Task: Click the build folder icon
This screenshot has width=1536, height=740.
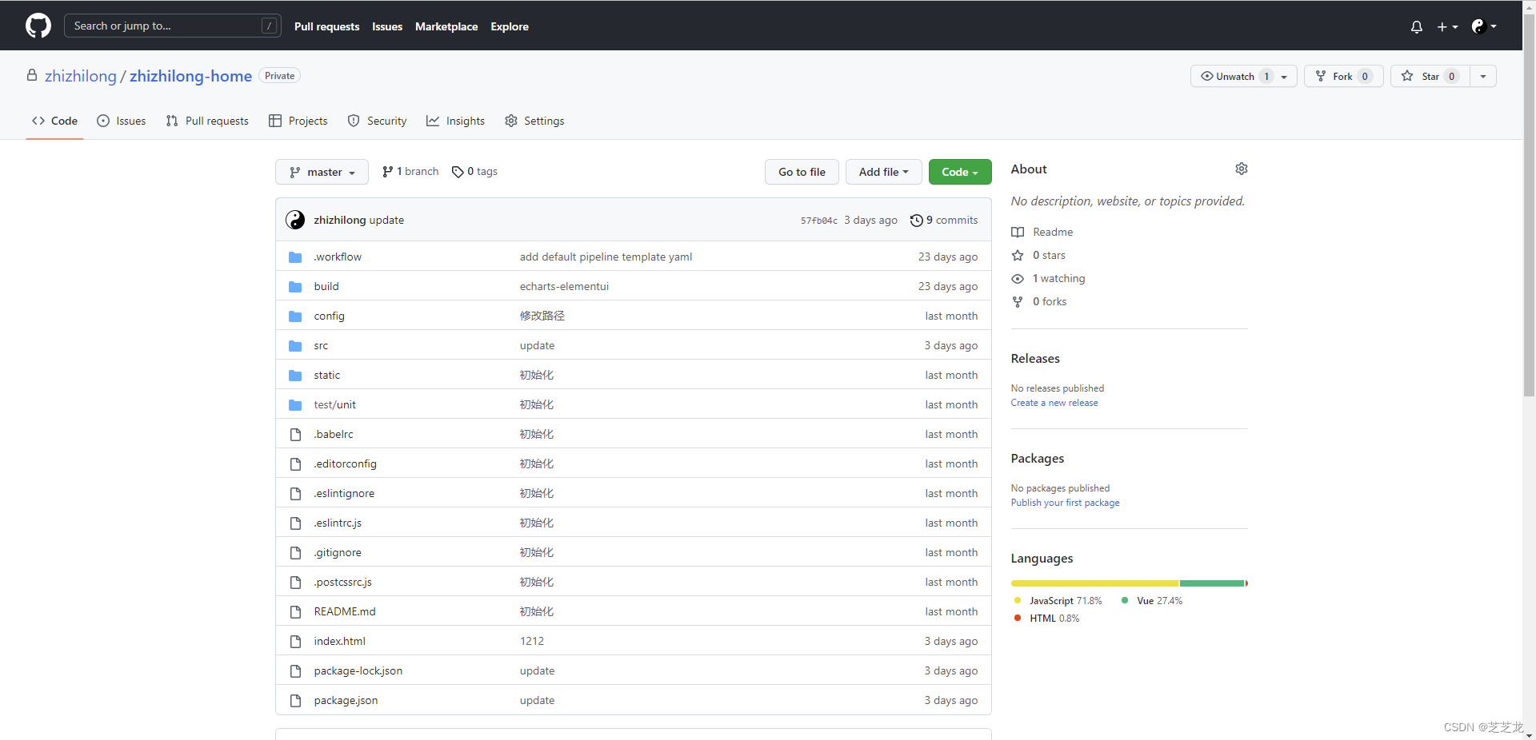Action: tap(295, 287)
